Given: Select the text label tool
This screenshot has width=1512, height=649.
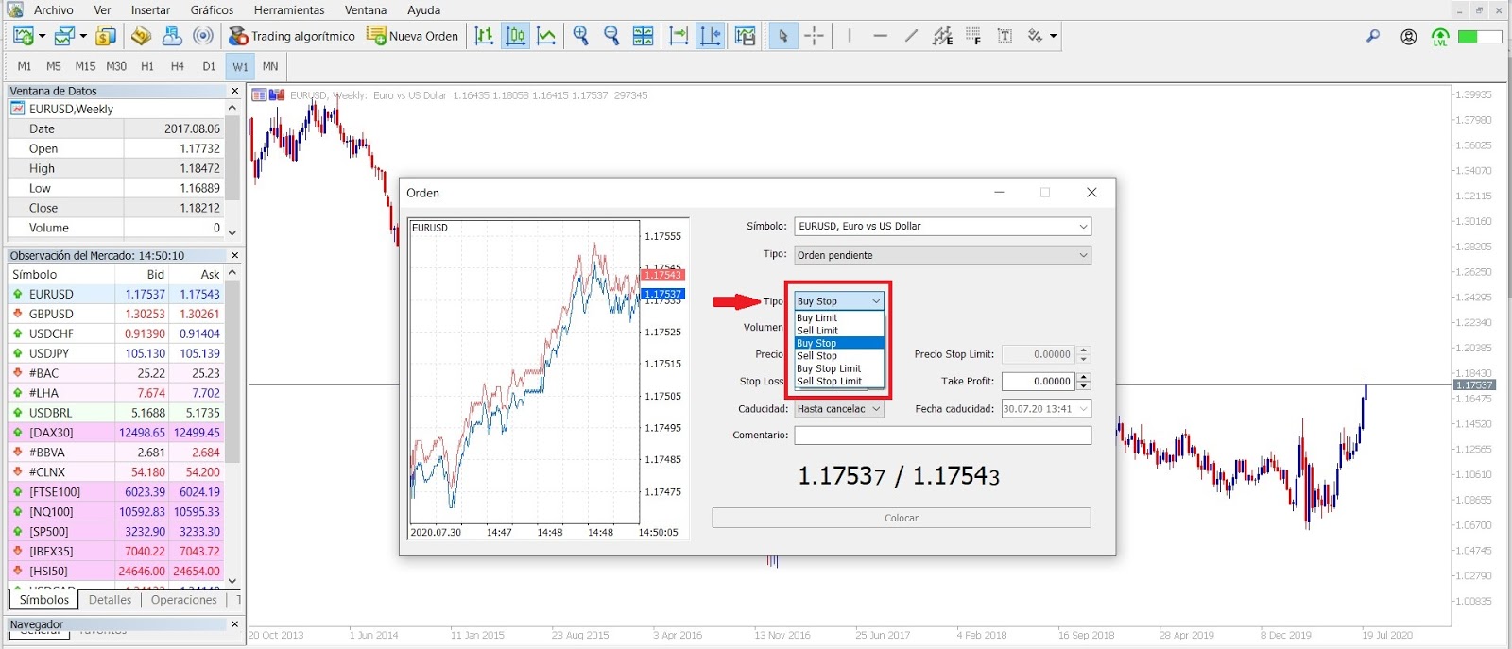Looking at the screenshot, I should [1005, 36].
